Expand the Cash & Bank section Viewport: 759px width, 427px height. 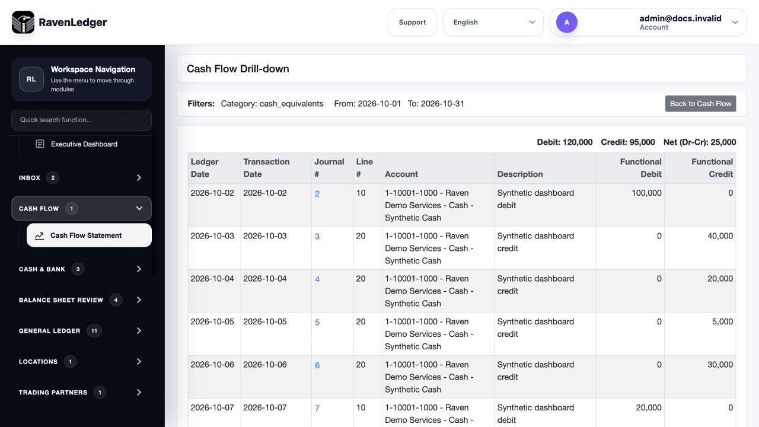click(81, 269)
